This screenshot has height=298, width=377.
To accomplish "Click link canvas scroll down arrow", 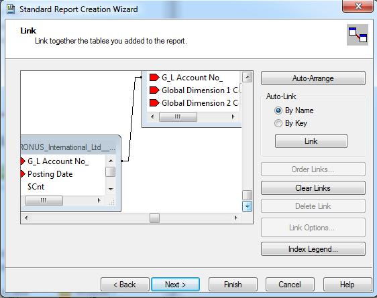I will click(247, 206).
